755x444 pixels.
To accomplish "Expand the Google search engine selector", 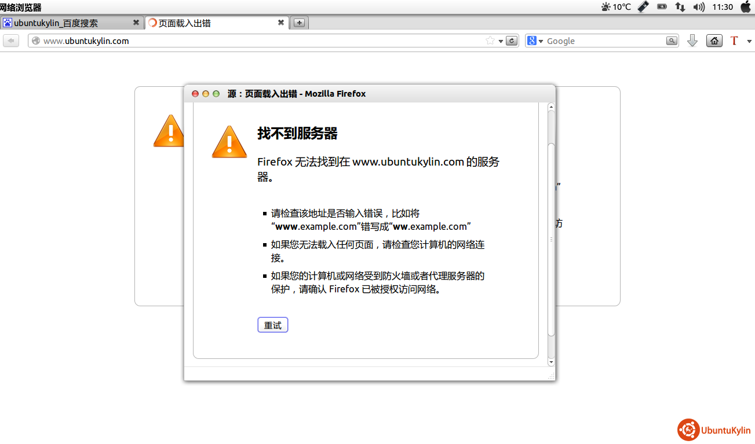I will (535, 41).
